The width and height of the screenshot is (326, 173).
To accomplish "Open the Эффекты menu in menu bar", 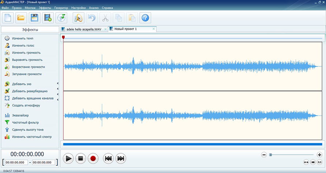I will point(45,8).
